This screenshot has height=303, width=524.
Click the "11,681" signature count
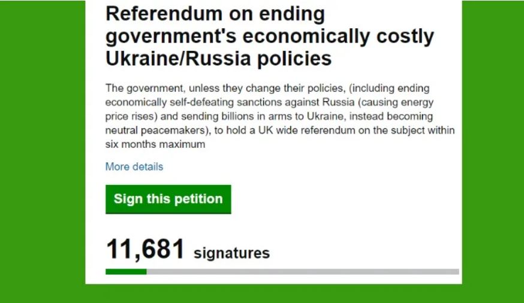[x=145, y=249]
